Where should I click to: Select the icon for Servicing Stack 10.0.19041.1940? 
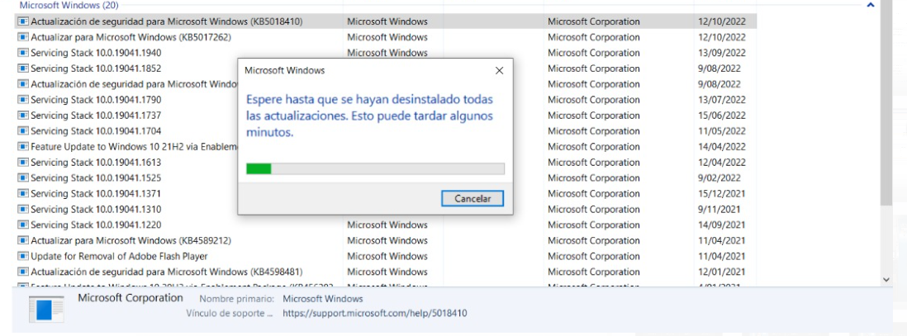(x=22, y=53)
